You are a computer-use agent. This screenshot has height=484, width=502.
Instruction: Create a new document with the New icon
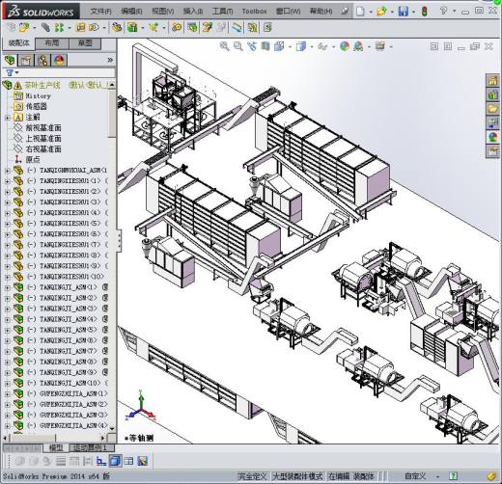(x=360, y=12)
